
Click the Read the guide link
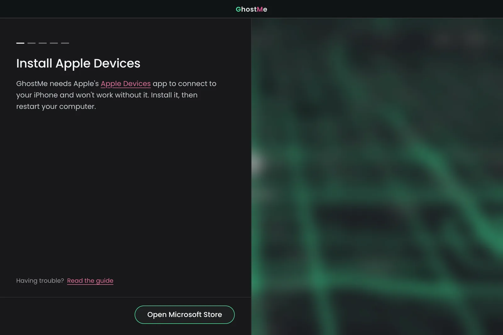click(90, 281)
